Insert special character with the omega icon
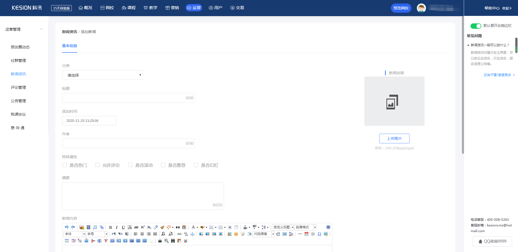The width and height of the screenshot is (518, 252). (319, 234)
